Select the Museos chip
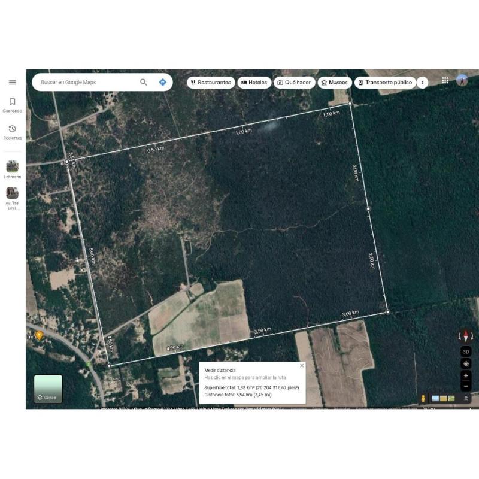This screenshot has width=479, height=479. (334, 82)
